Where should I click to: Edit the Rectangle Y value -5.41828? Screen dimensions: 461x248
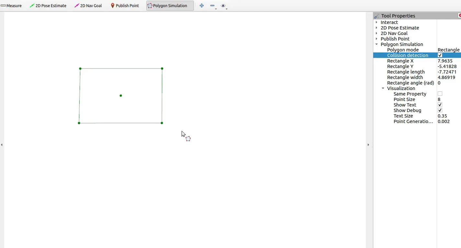point(449,66)
